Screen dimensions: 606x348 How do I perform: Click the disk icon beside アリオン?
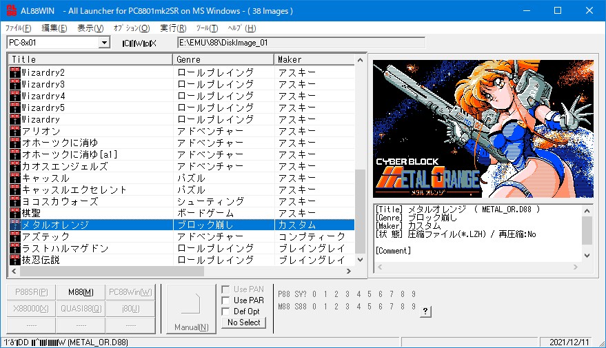pos(15,131)
